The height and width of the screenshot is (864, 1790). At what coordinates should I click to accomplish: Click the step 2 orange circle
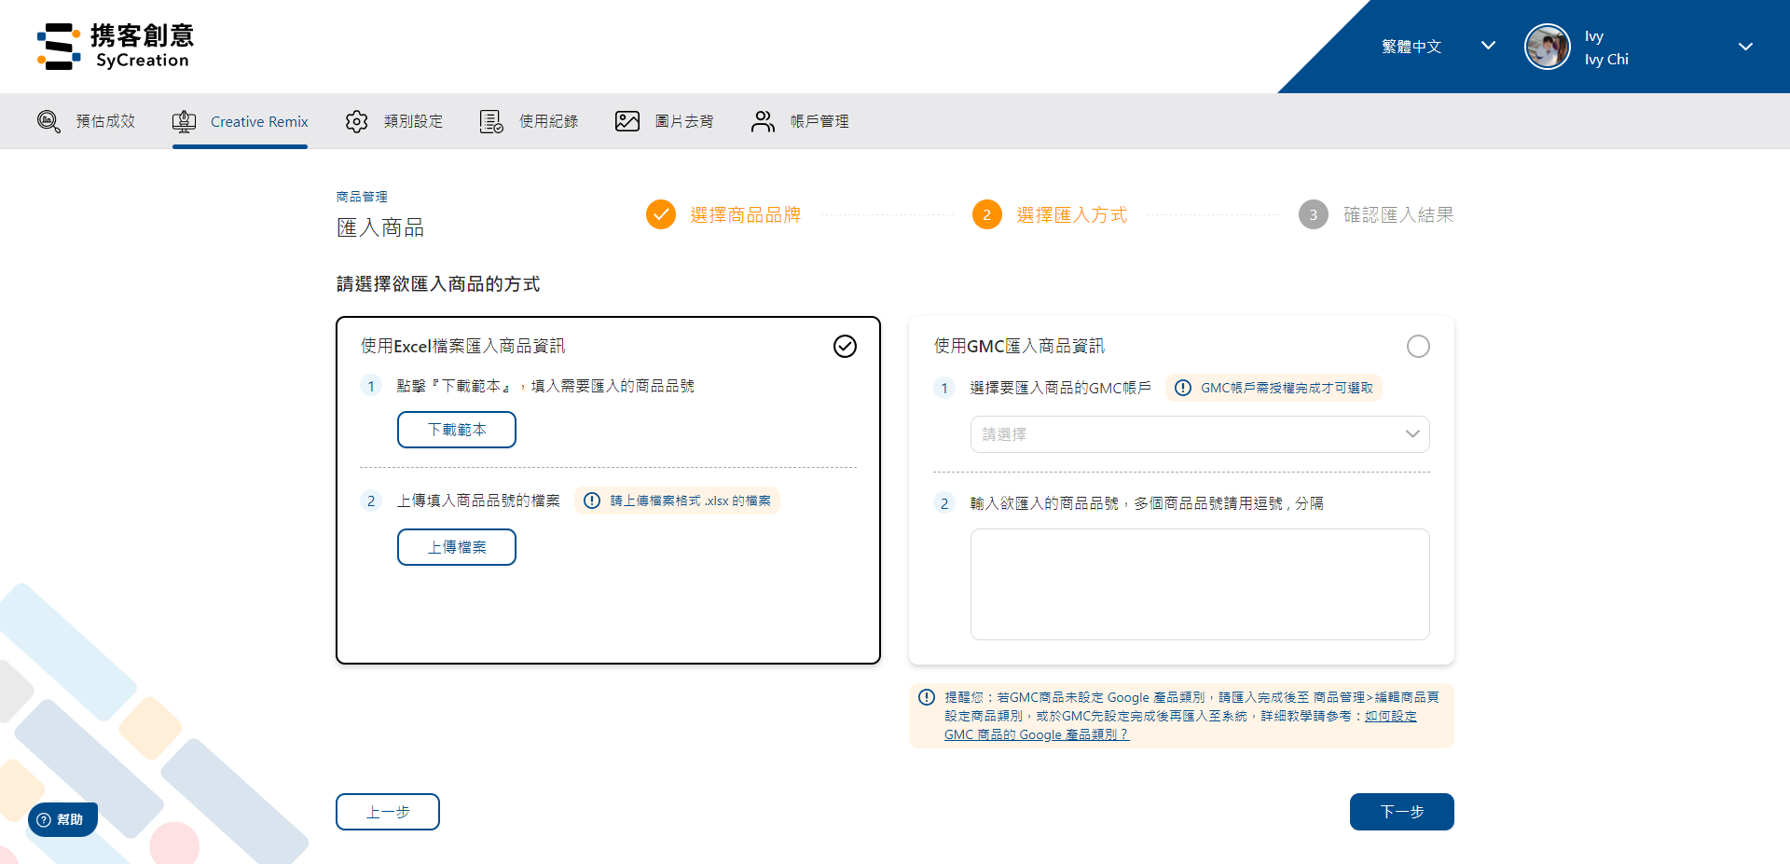987,214
